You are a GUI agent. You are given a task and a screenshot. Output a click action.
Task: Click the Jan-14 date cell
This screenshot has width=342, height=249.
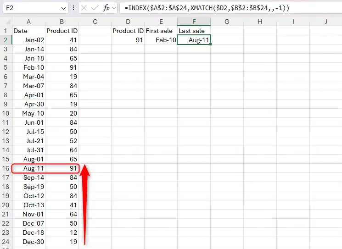coord(28,49)
